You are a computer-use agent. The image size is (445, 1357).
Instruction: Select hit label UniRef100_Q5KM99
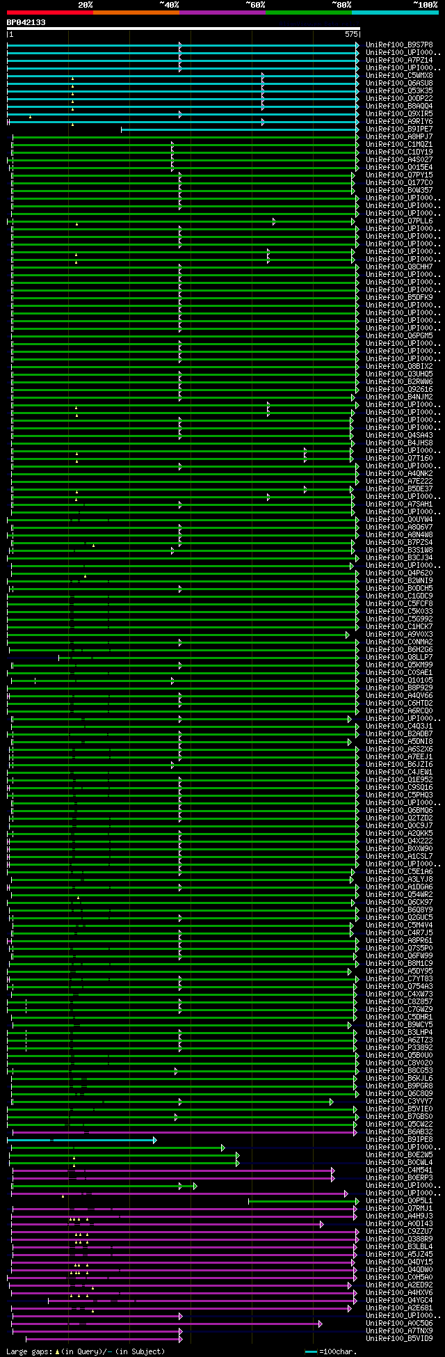(399, 665)
